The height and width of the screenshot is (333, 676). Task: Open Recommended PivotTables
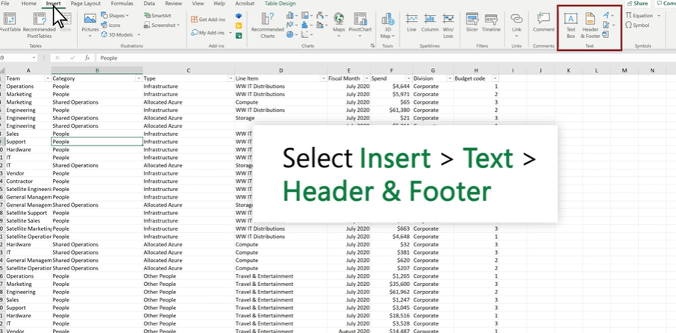40,25
